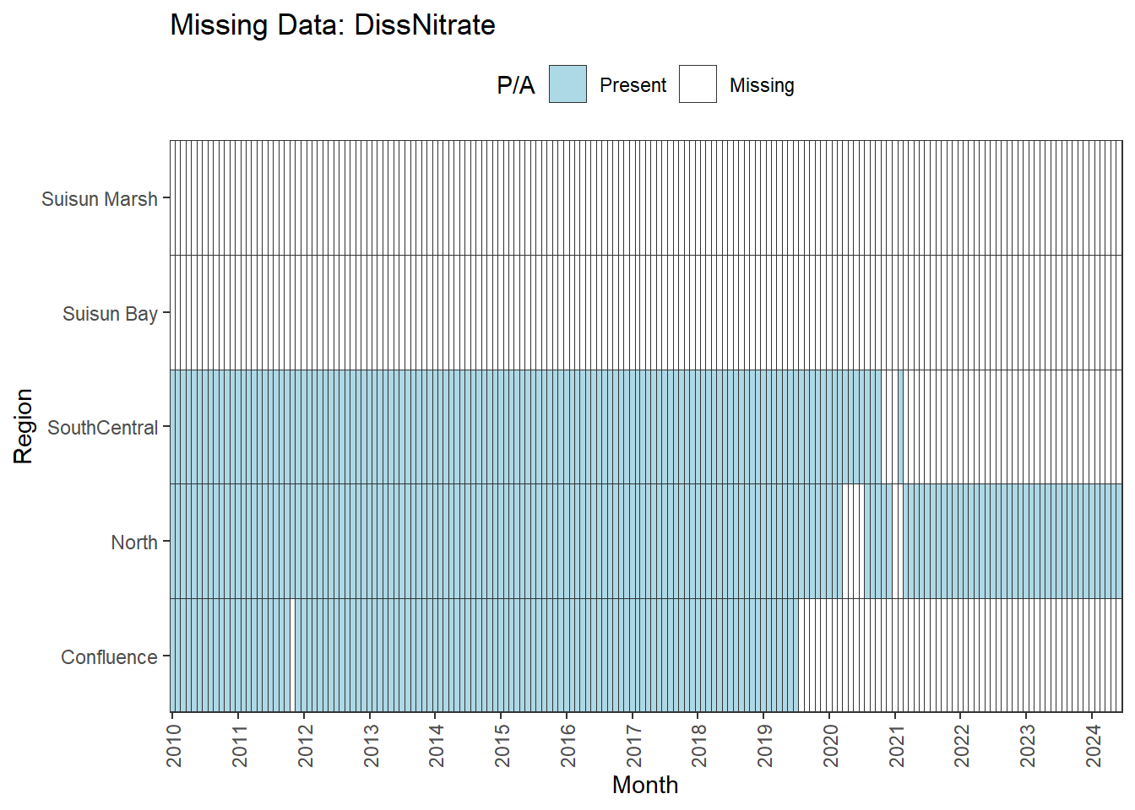The image size is (1135, 810).
Task: Click the 2010 year tick label
Action: 174,745
